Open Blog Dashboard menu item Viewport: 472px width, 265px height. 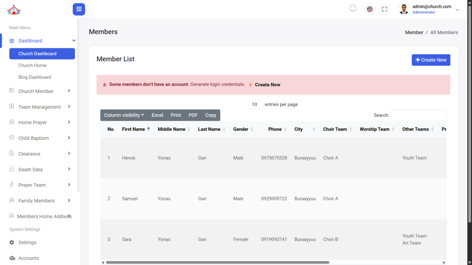(x=35, y=77)
